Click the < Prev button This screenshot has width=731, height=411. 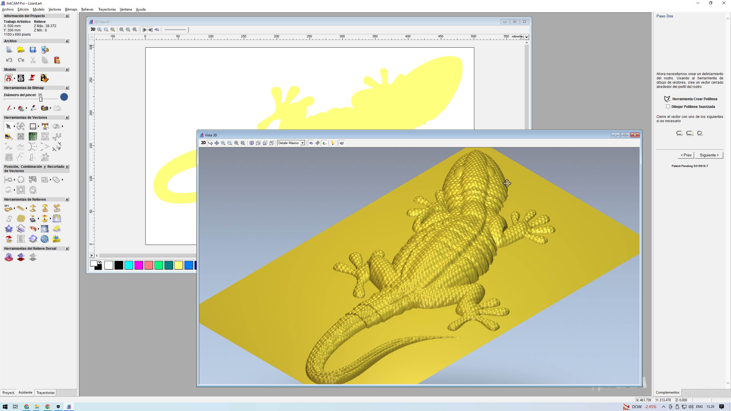[x=686, y=155]
